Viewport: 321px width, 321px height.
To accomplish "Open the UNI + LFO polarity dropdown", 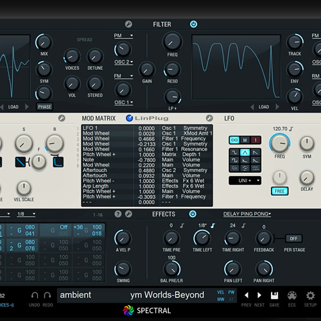I will point(245,180).
